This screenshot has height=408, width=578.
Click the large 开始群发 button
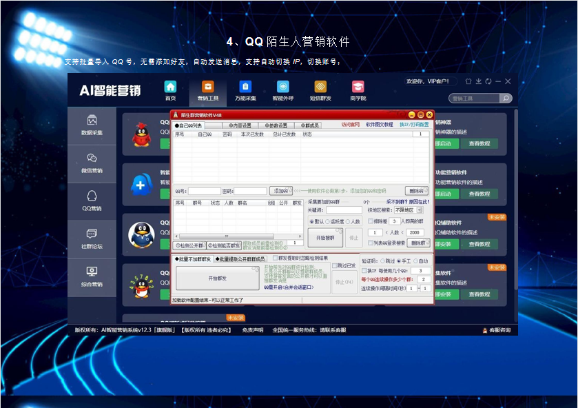(x=218, y=278)
